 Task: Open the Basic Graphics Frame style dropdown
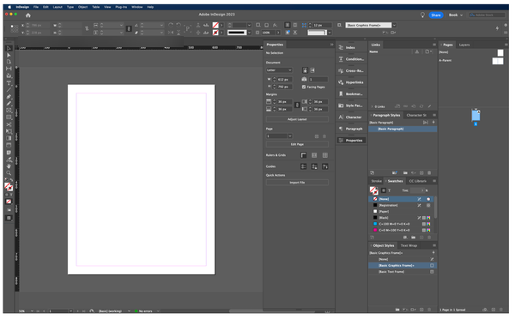coord(394,25)
